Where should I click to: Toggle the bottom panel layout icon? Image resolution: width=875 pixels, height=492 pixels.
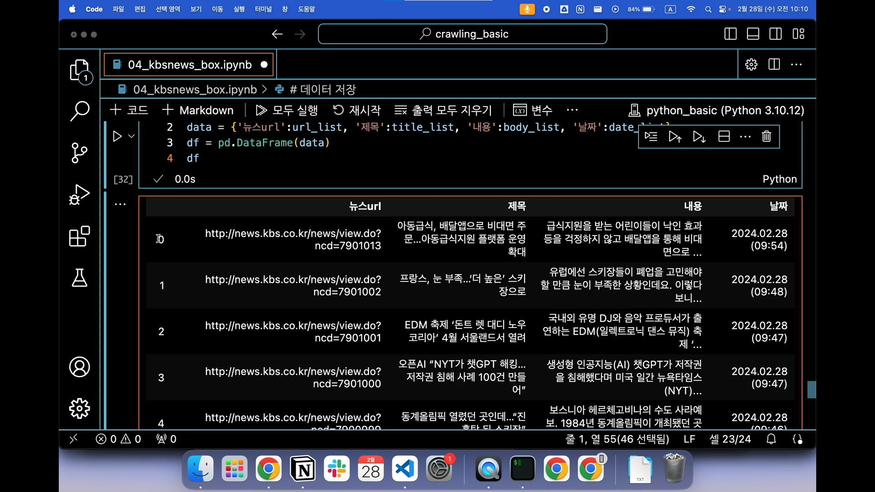point(753,34)
